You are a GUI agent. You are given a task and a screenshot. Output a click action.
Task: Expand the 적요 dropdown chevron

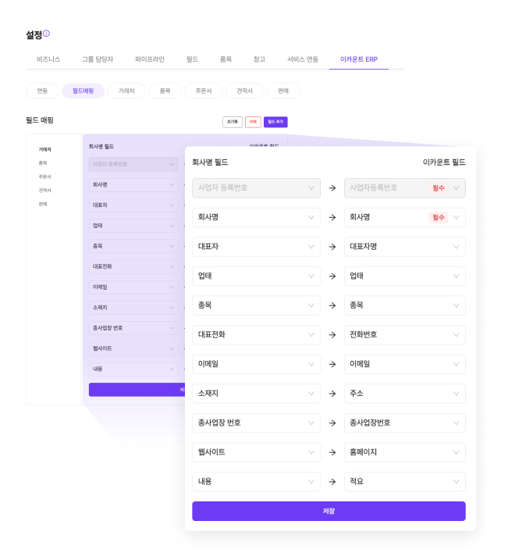[x=456, y=482]
